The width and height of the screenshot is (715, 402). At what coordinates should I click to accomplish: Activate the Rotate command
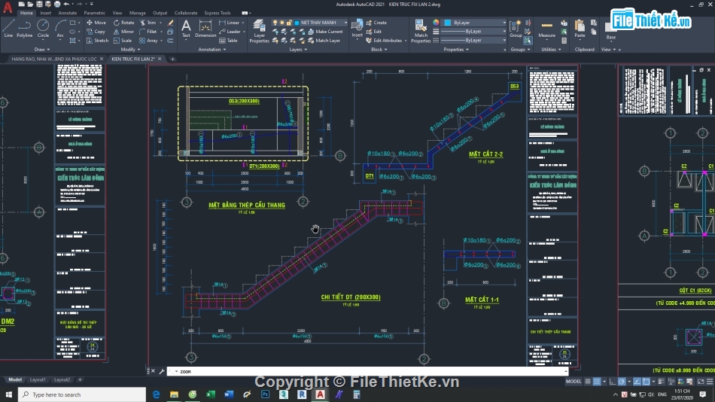pyautogui.click(x=123, y=23)
